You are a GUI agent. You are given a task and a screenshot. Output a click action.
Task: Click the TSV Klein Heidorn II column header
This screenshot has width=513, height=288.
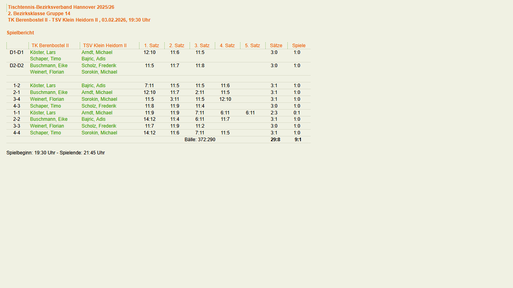click(105, 46)
